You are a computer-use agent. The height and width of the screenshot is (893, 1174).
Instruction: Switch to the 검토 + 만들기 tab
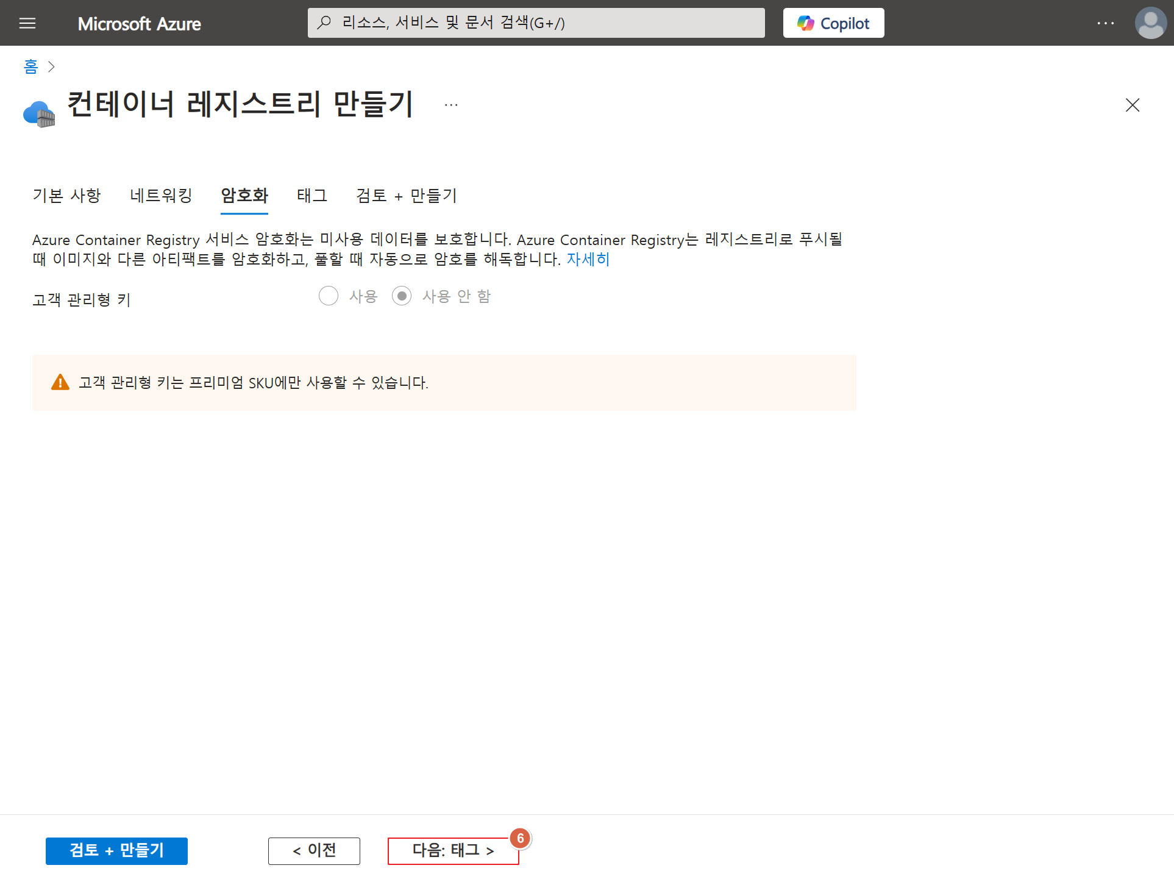[407, 195]
